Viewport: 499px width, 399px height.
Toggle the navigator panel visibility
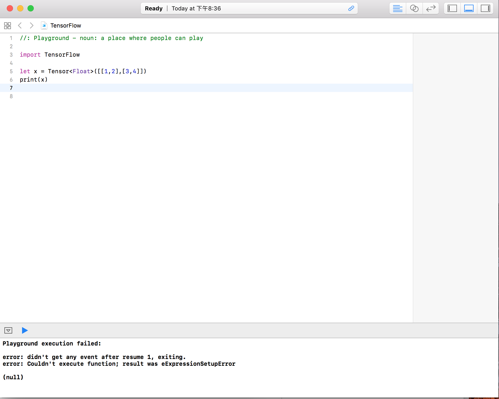click(x=452, y=8)
